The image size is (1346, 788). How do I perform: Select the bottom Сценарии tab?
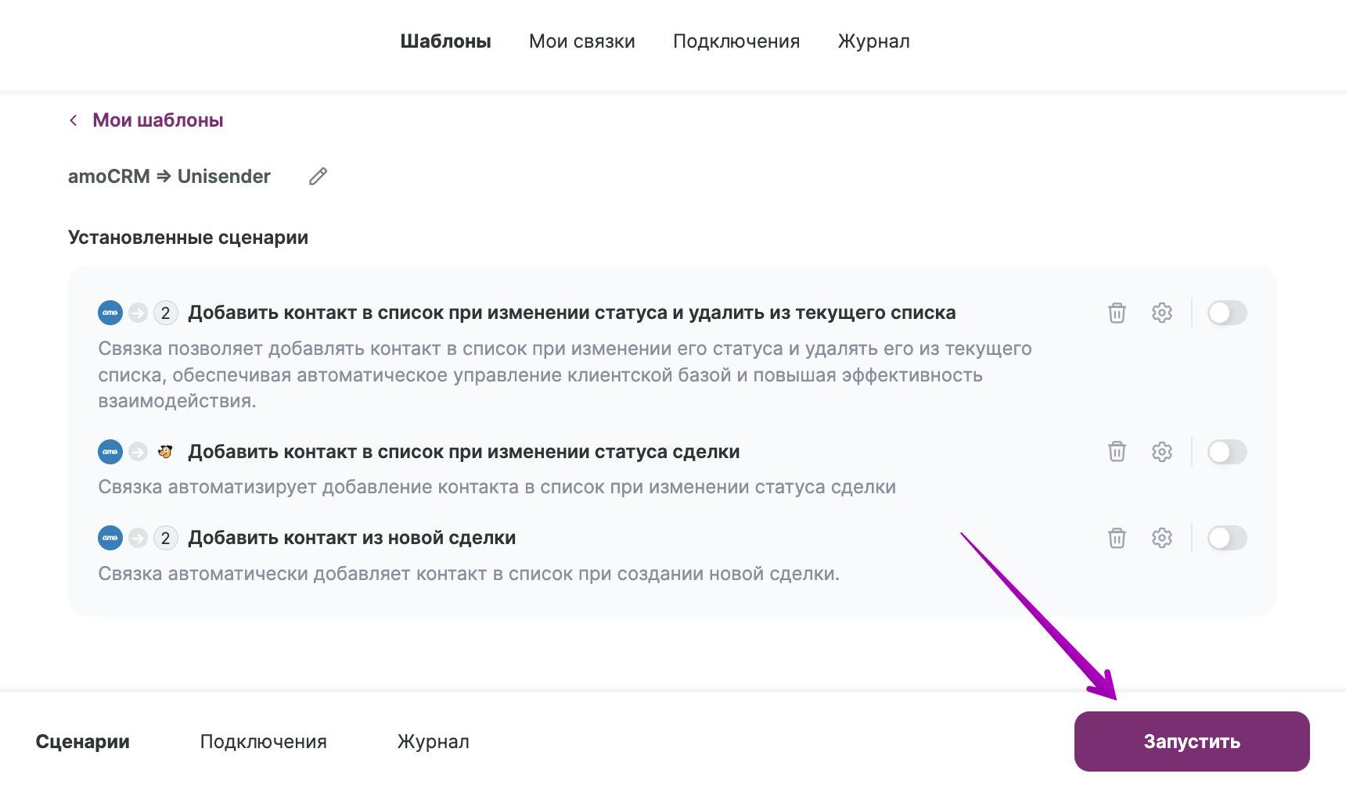click(83, 742)
